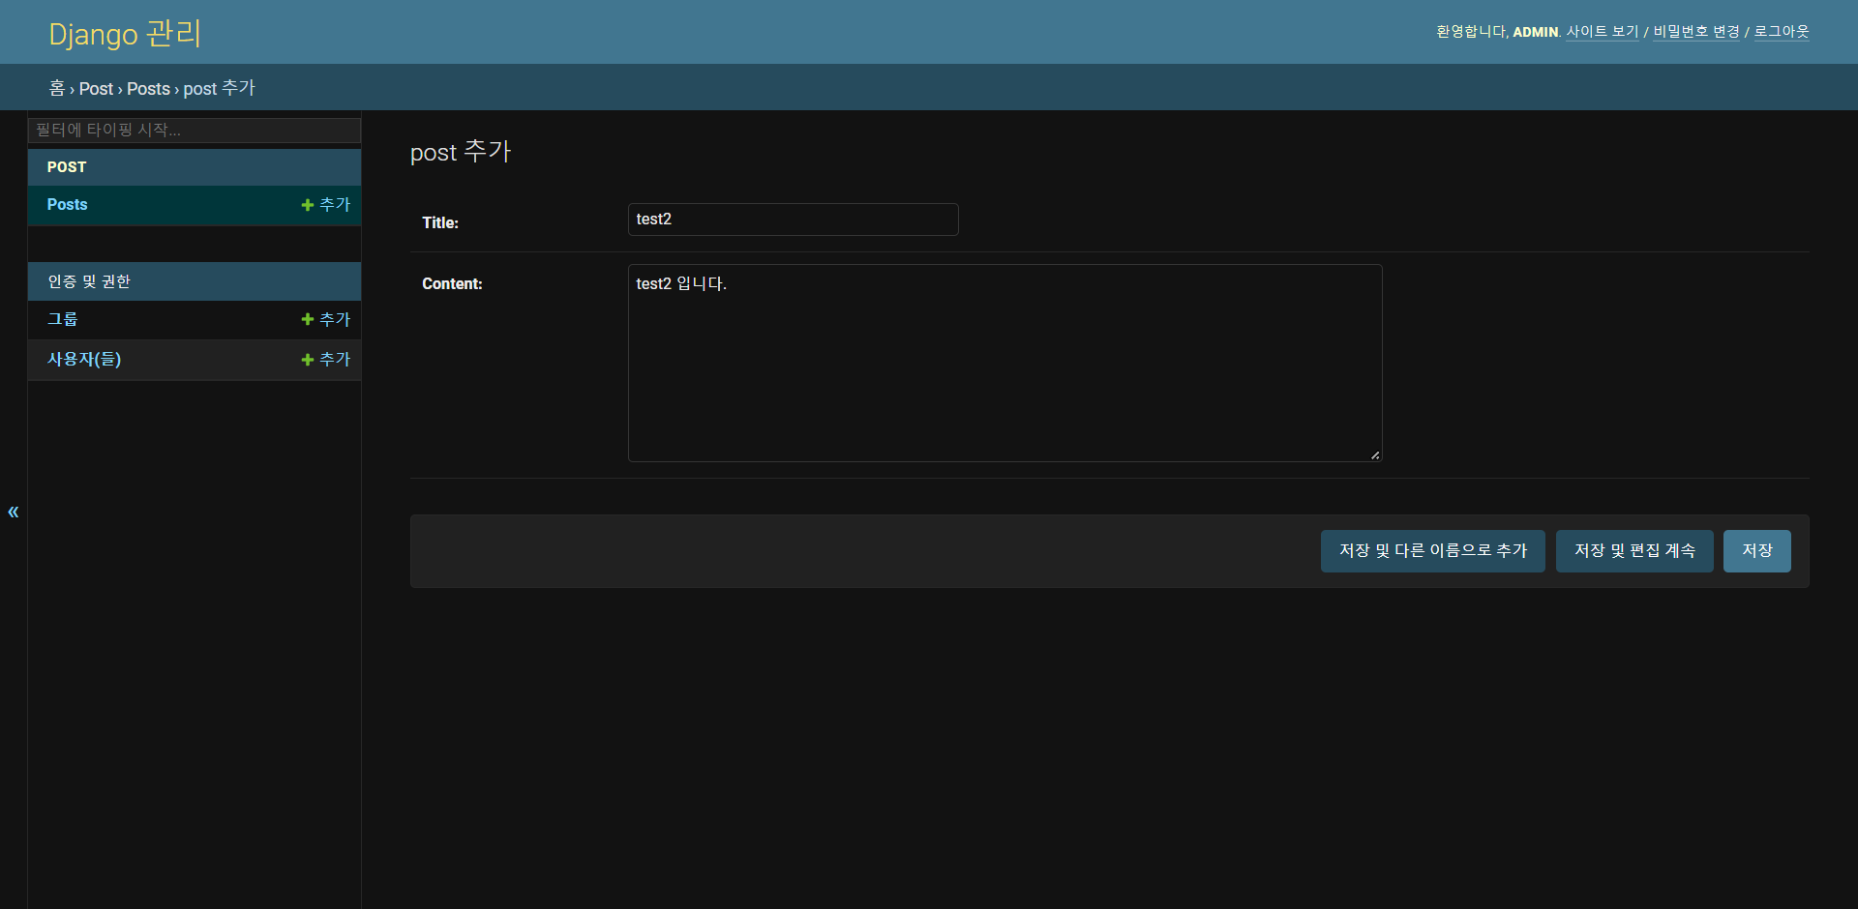Click the 저장 save button
Image resolution: width=1858 pixels, height=909 pixels.
(1757, 551)
